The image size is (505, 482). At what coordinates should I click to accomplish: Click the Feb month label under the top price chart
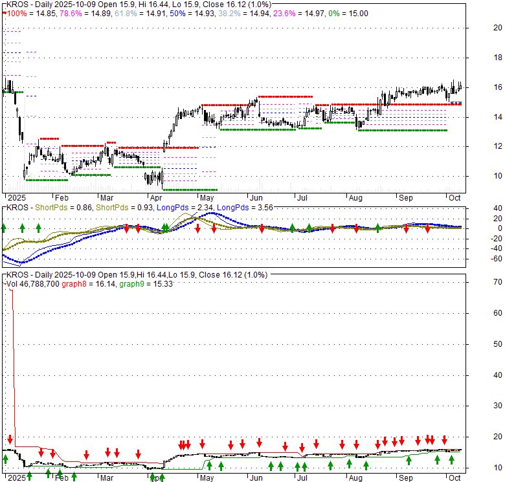(x=62, y=198)
